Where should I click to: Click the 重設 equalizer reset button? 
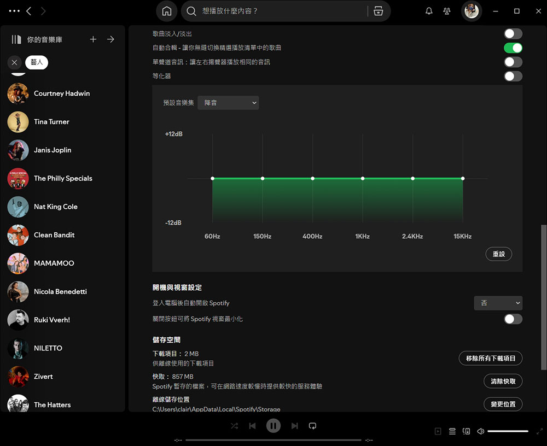pos(498,254)
